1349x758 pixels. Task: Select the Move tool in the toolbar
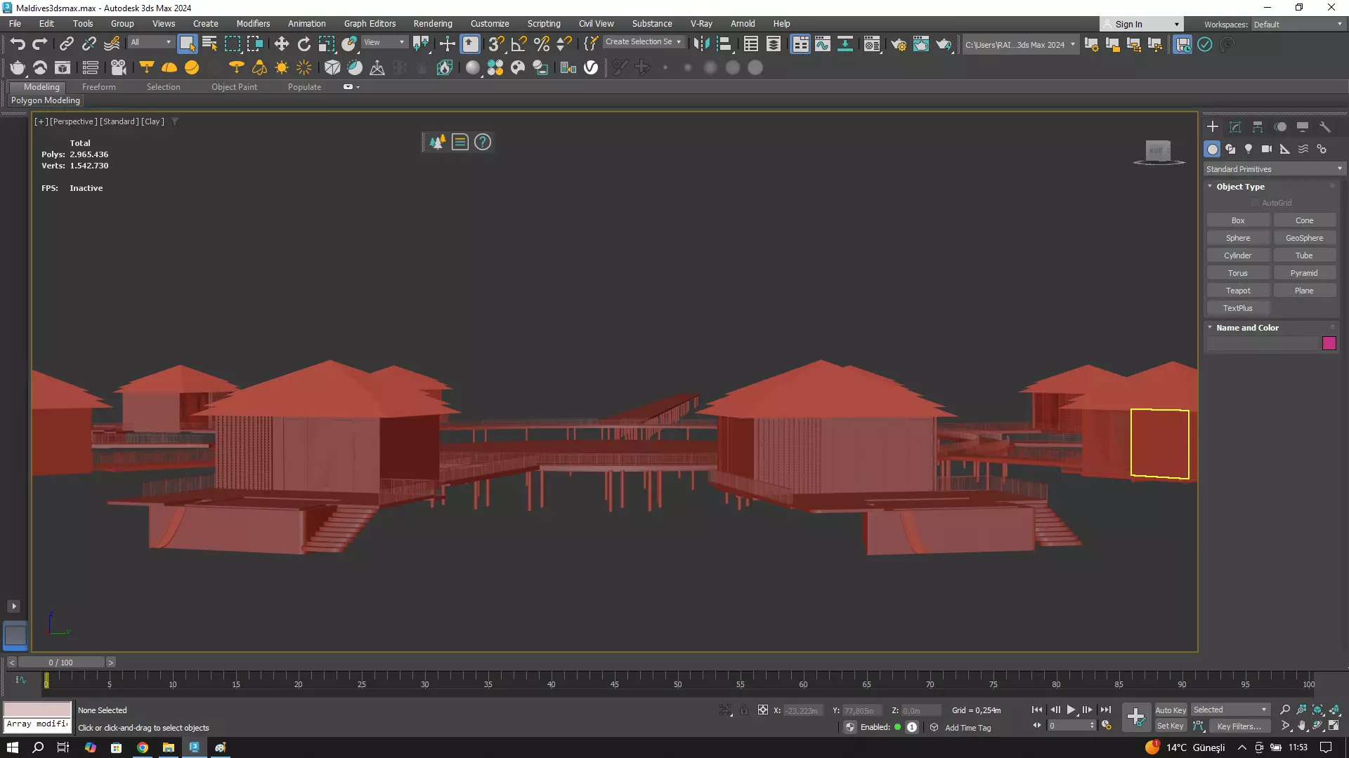281,44
